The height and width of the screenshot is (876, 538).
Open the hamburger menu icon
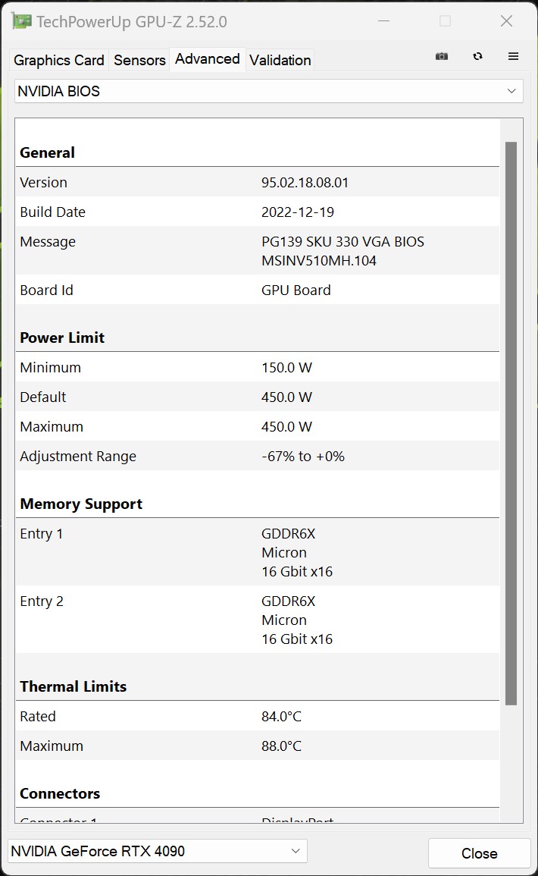pyautogui.click(x=513, y=56)
